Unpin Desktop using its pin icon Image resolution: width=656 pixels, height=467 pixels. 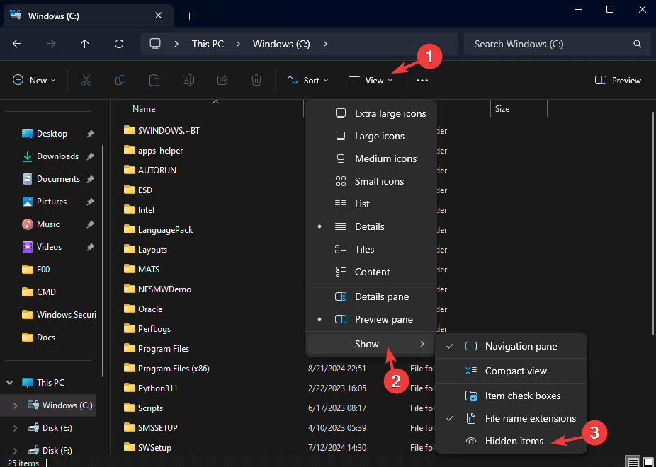pyautogui.click(x=90, y=134)
